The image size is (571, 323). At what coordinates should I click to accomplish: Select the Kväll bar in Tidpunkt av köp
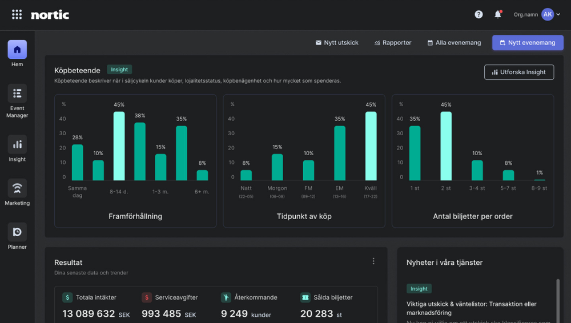(x=371, y=146)
